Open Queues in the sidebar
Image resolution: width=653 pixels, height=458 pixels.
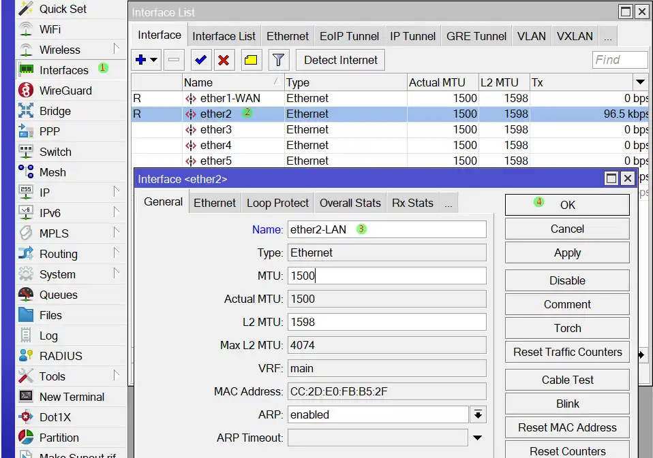pos(58,295)
